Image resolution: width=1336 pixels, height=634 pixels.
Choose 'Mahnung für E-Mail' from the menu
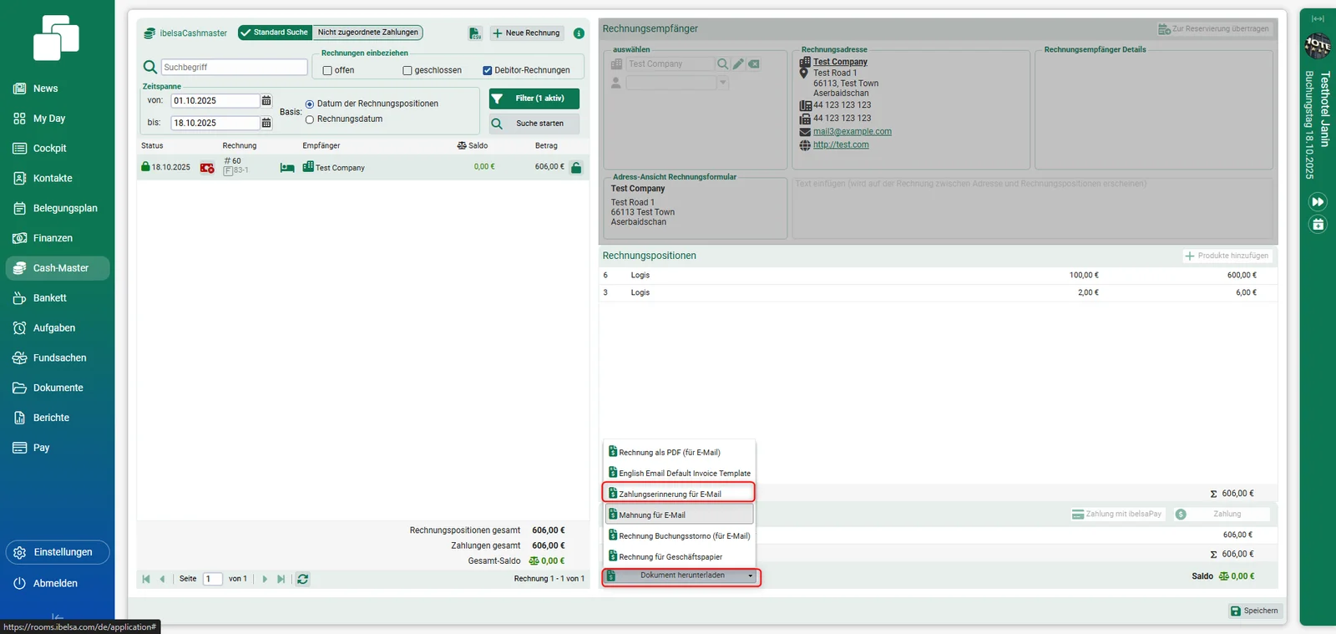click(679, 515)
